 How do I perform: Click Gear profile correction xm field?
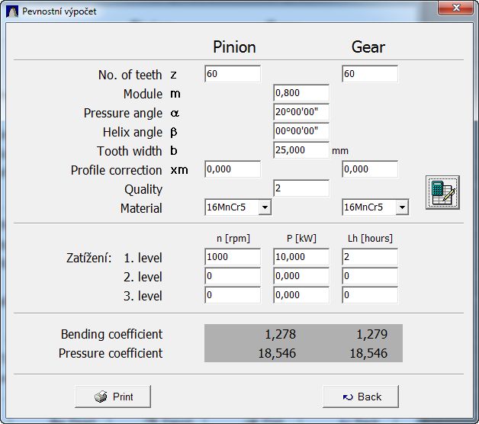(x=370, y=169)
